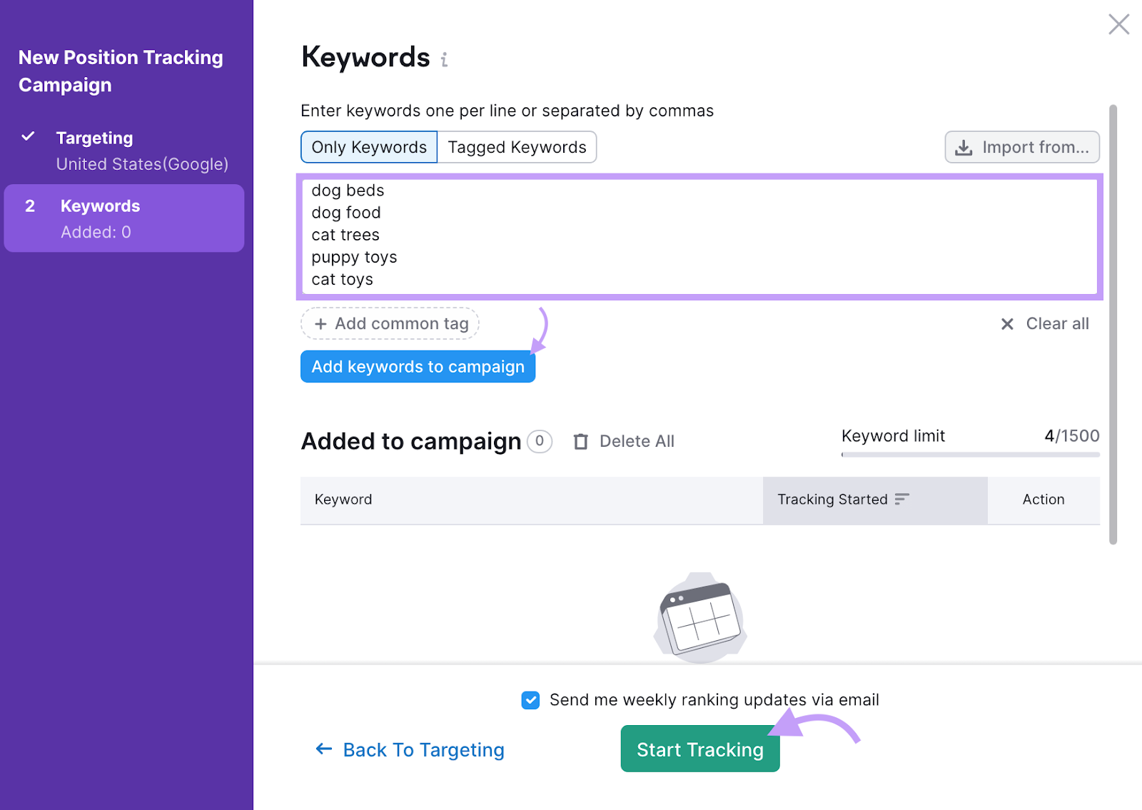Open the Import from options
1142x810 pixels.
(x=1021, y=147)
